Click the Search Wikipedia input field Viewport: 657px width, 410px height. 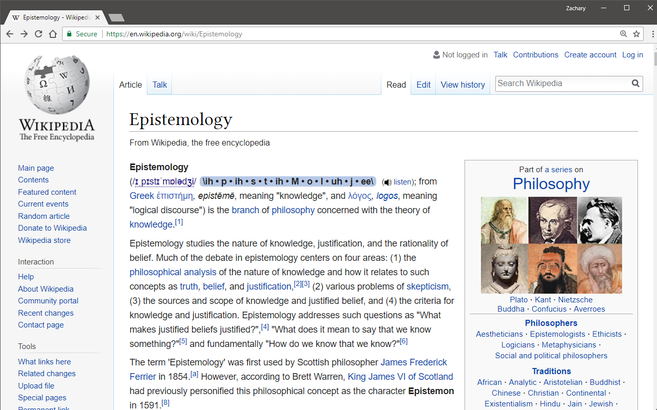click(x=563, y=84)
